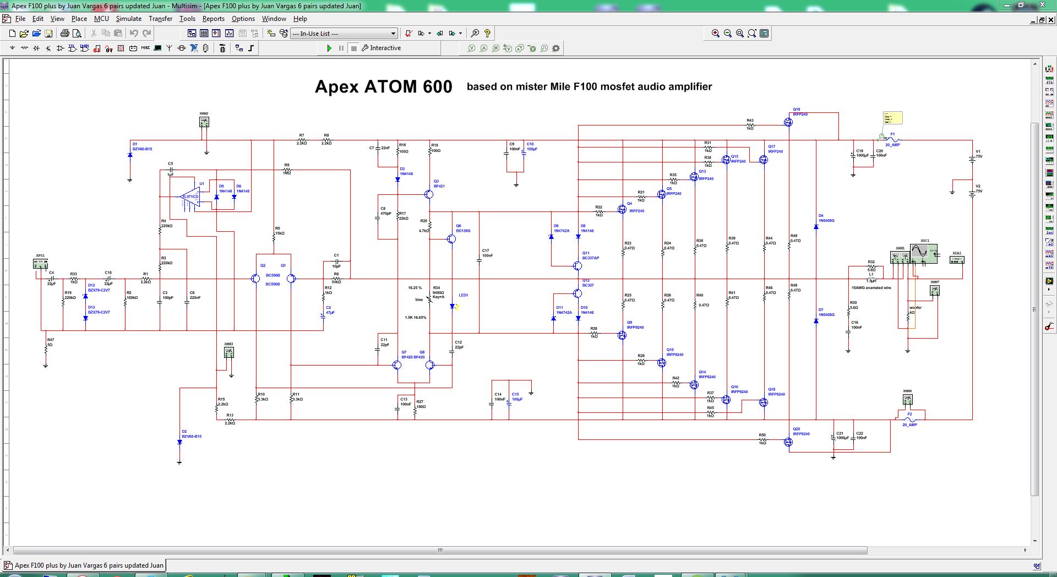The height and width of the screenshot is (577, 1057).
Task: Click the Find magnifier icon in main toolbar
Action: (475, 33)
